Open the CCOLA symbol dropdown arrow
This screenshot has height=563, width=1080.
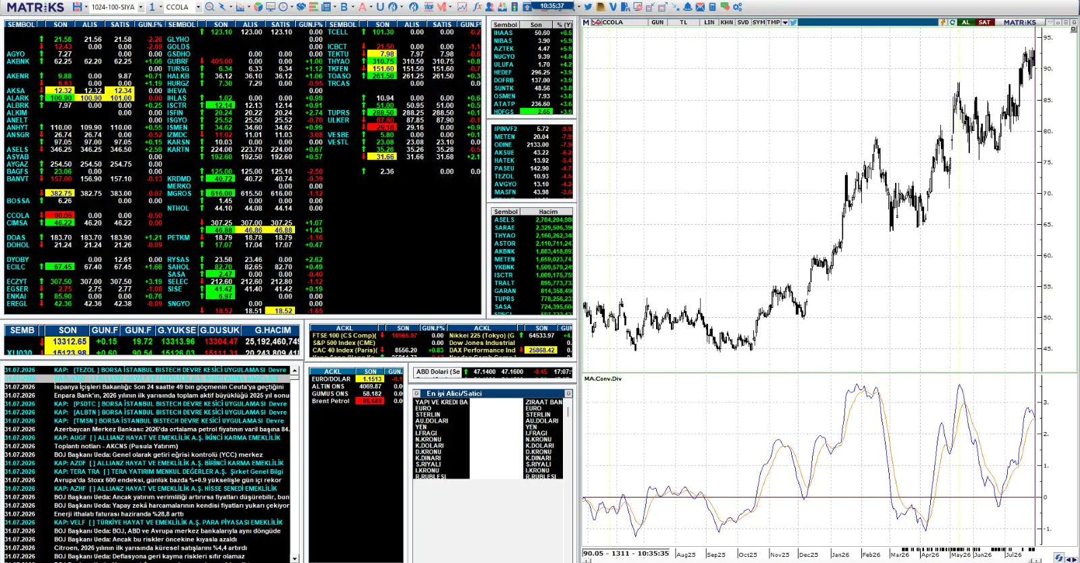coord(198,7)
